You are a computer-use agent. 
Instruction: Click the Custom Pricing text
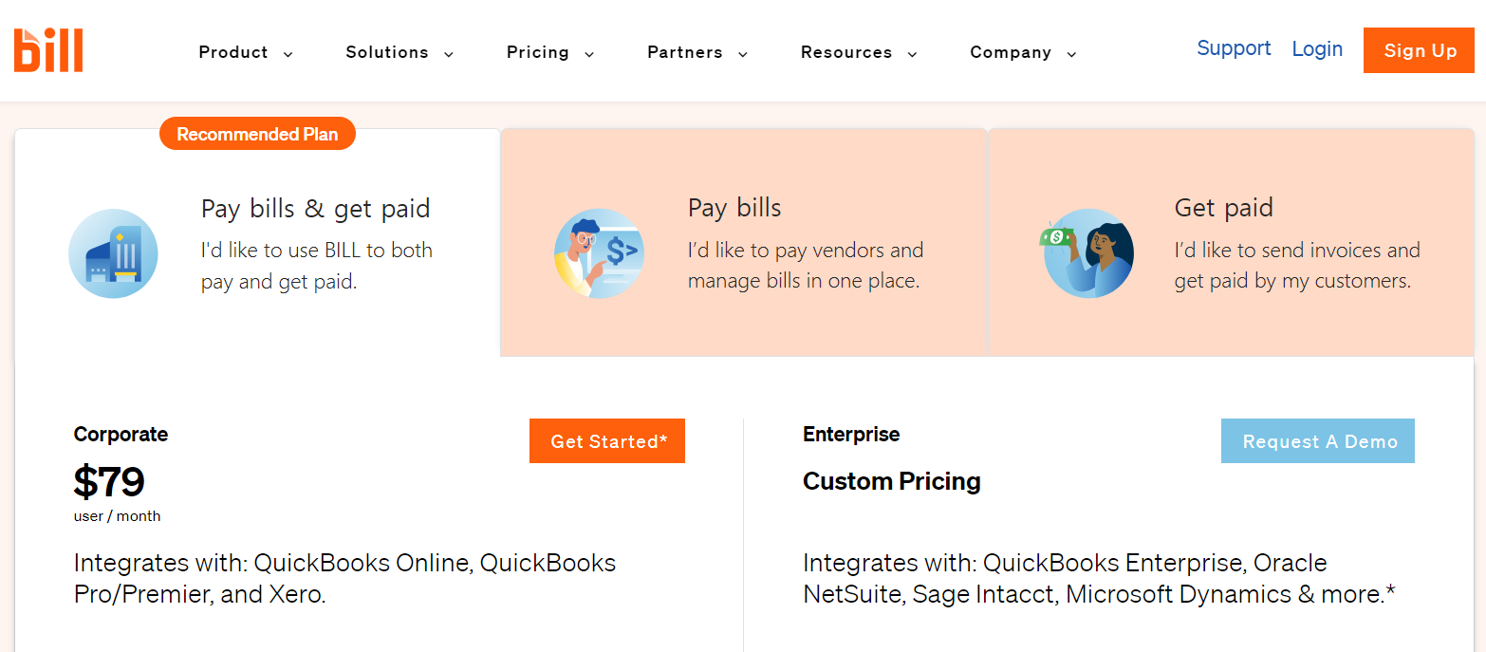[x=892, y=481]
